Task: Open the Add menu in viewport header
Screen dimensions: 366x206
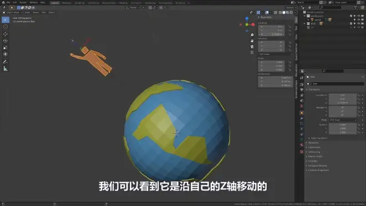Action: [x=44, y=12]
